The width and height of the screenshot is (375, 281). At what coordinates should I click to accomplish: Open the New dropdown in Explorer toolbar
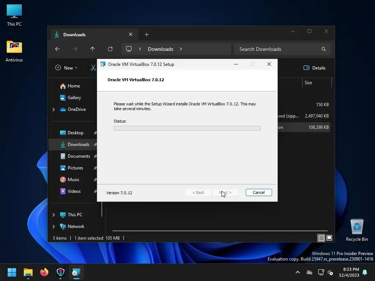point(66,68)
